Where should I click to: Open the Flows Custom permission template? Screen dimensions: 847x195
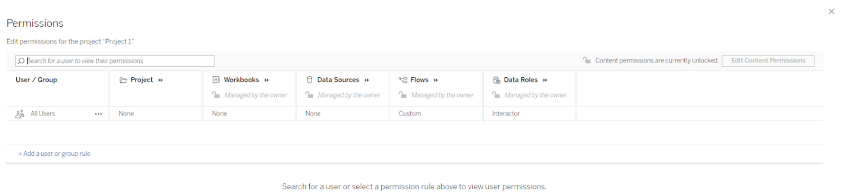point(410,114)
